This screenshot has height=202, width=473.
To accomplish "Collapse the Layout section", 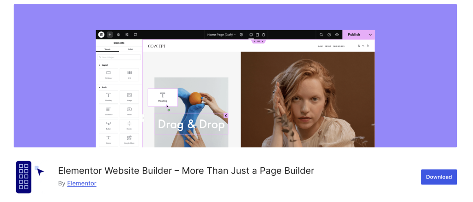I will coord(103,65).
